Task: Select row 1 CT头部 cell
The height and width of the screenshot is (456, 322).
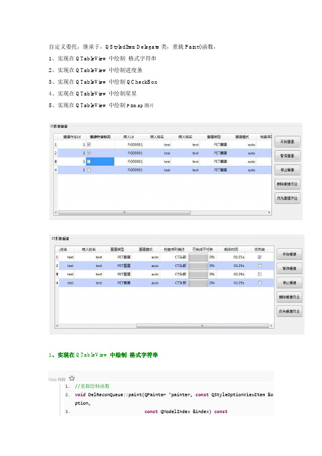Action: (x=174, y=257)
